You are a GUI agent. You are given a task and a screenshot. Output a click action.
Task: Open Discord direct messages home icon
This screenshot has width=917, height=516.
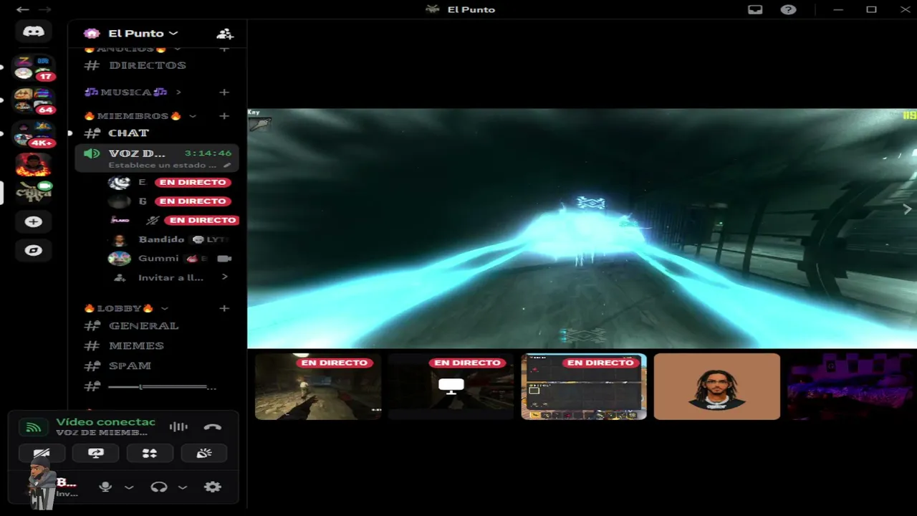pos(33,32)
